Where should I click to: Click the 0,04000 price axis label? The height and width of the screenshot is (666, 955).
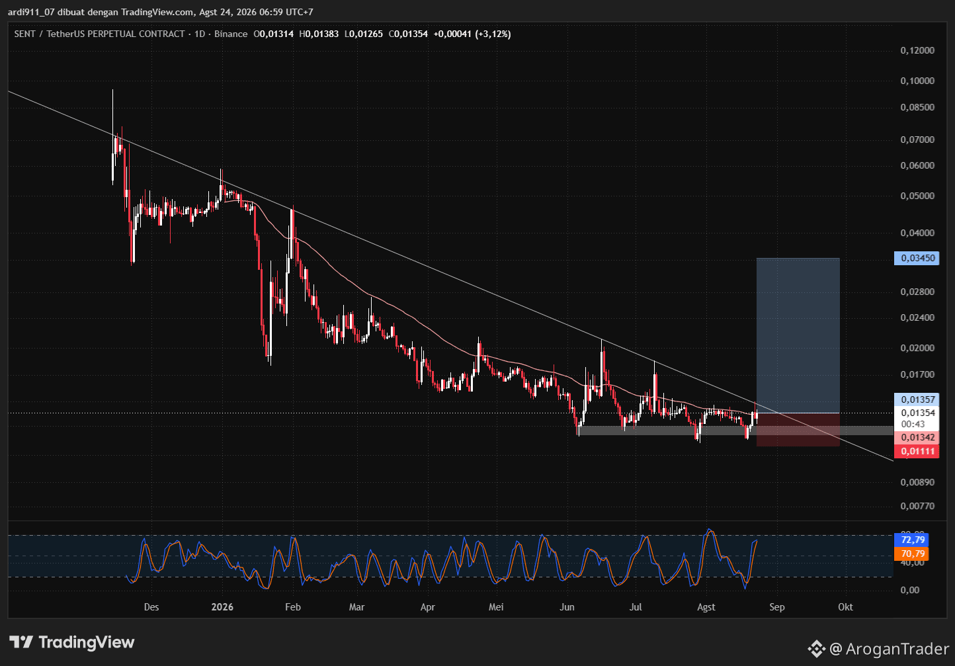point(918,233)
